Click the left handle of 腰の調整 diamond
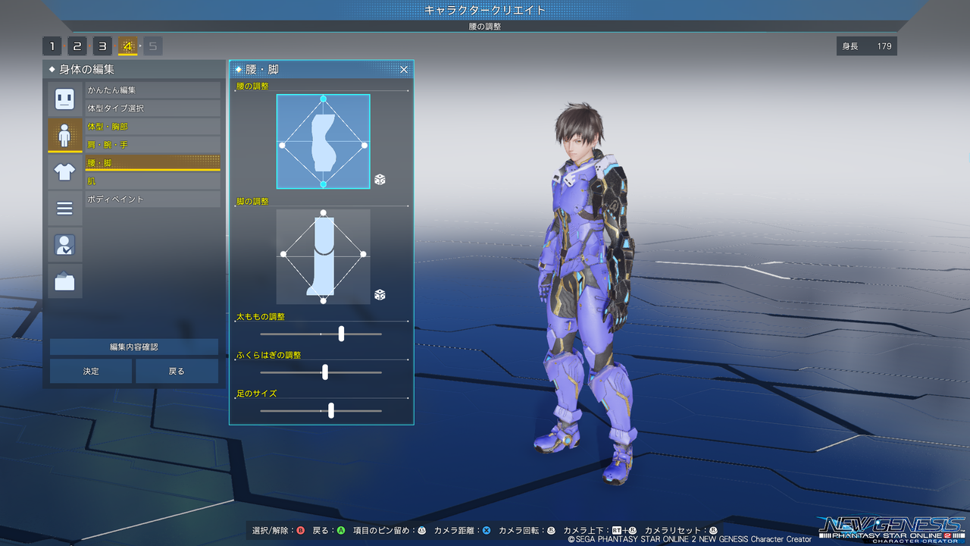This screenshot has height=546, width=970. (282, 145)
